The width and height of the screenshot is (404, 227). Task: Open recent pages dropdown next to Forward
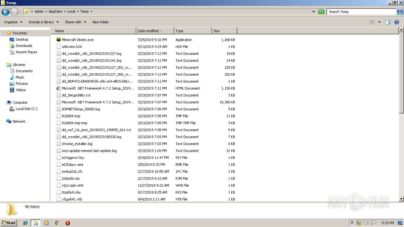[x=21, y=12]
